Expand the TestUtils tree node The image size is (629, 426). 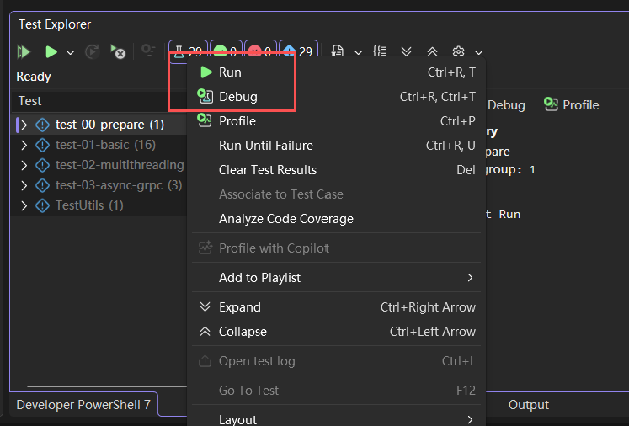coord(24,205)
